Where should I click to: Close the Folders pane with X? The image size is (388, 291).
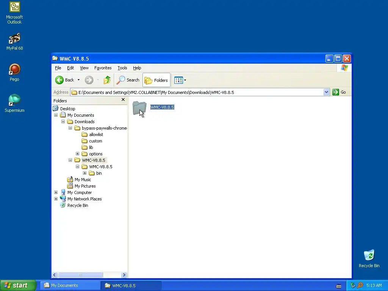click(x=123, y=100)
